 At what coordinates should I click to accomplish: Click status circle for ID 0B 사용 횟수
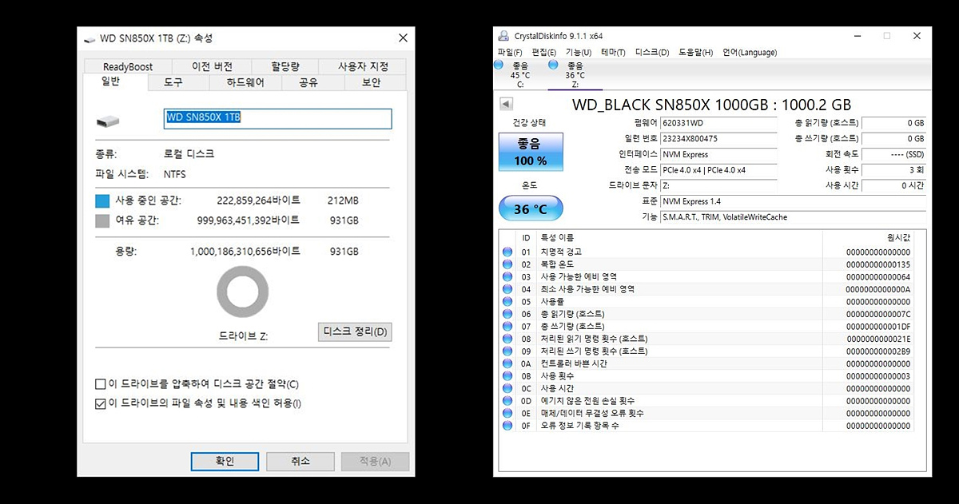click(507, 376)
